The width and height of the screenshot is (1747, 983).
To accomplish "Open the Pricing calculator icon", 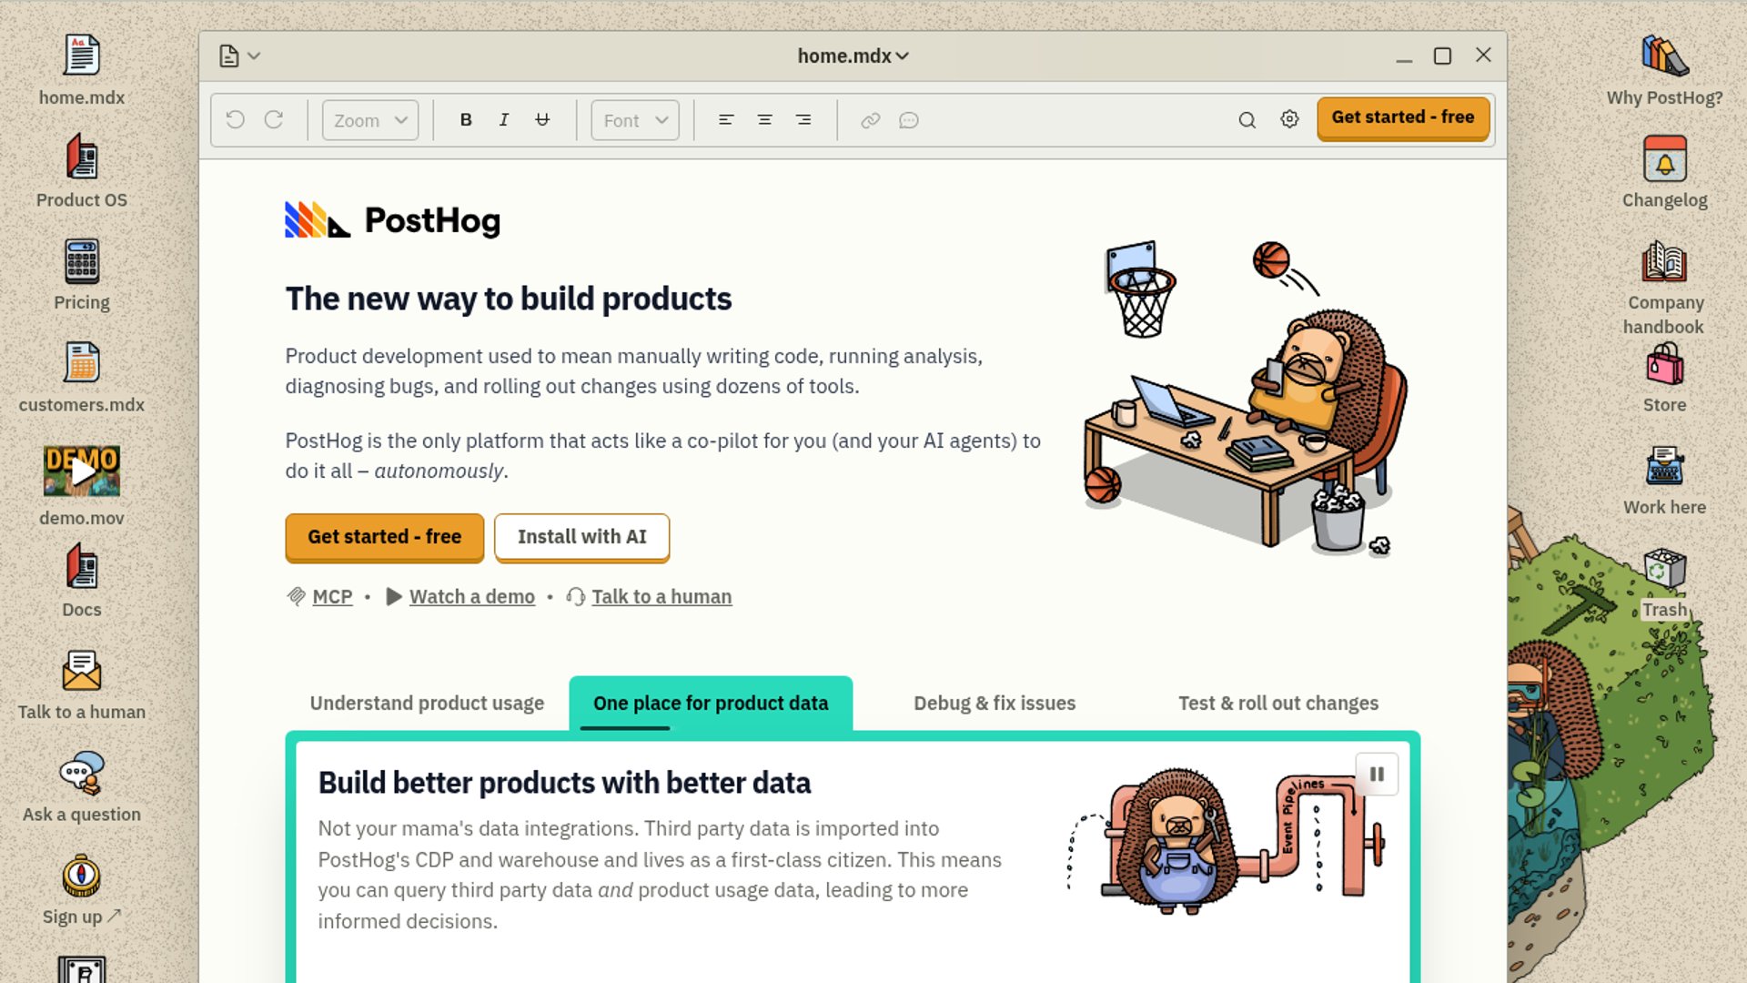I will (x=82, y=275).
